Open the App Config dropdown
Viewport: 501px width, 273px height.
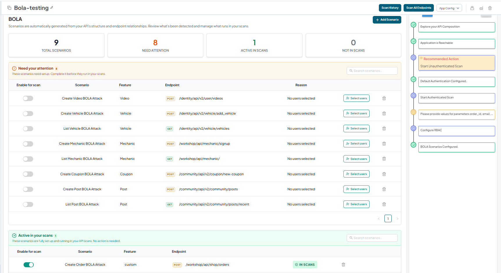click(449, 8)
